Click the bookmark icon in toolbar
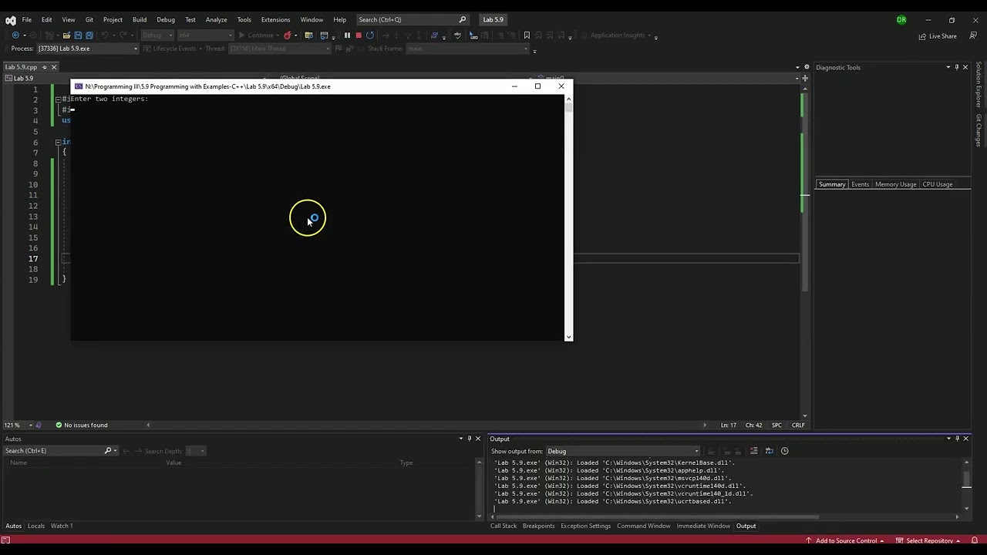The image size is (987, 555). [x=527, y=35]
